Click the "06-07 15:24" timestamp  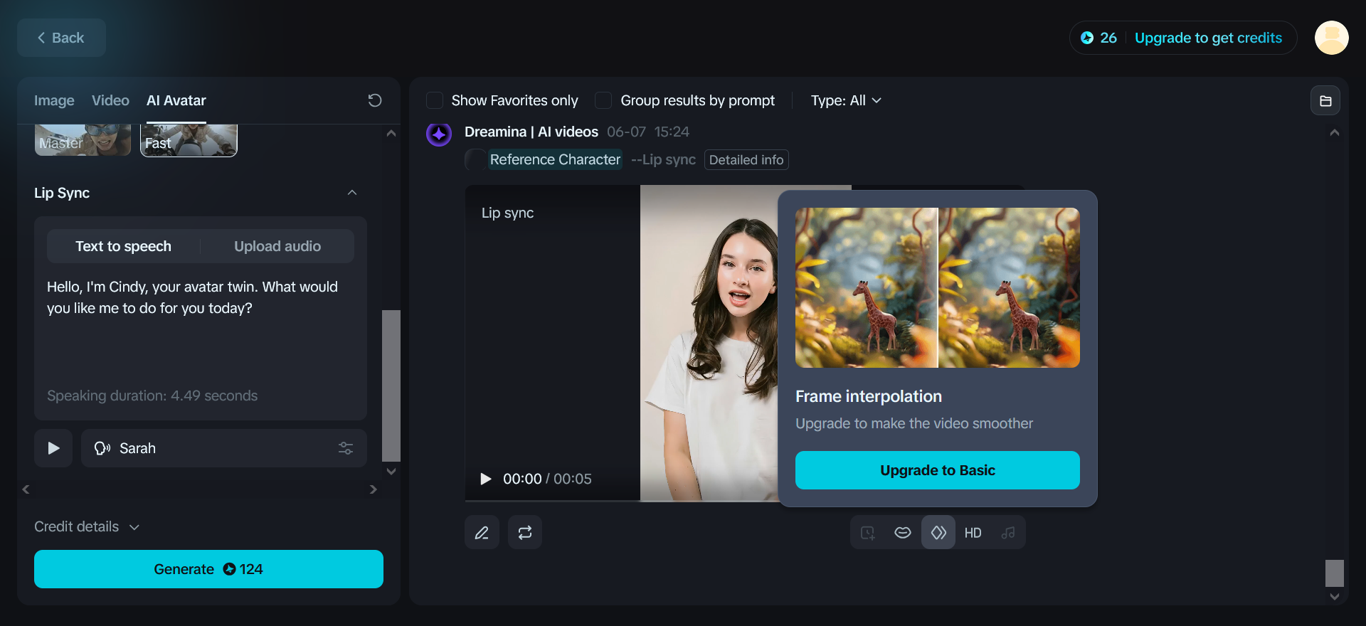[648, 132]
